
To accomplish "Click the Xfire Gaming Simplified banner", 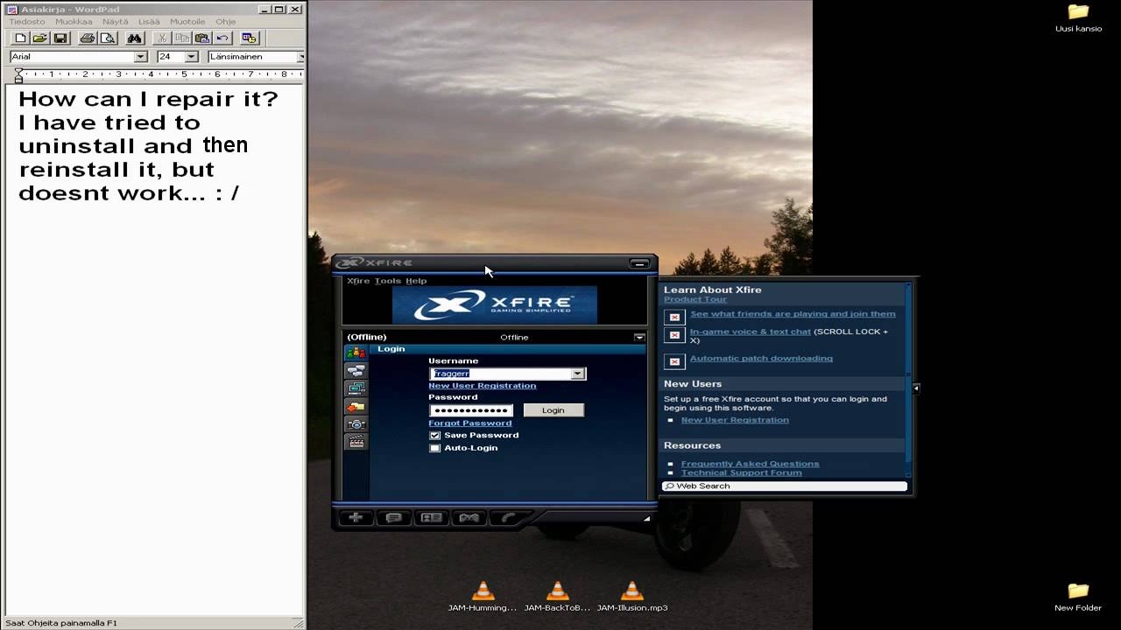I will coord(495,305).
